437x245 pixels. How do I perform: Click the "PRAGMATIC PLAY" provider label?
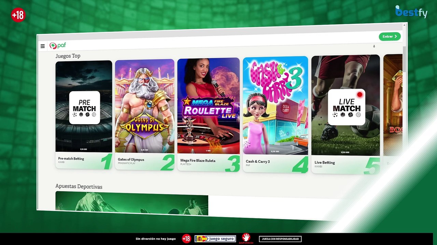pyautogui.click(x=127, y=163)
